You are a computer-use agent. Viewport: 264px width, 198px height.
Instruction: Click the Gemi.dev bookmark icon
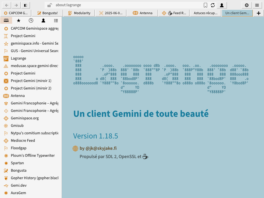(6, 186)
